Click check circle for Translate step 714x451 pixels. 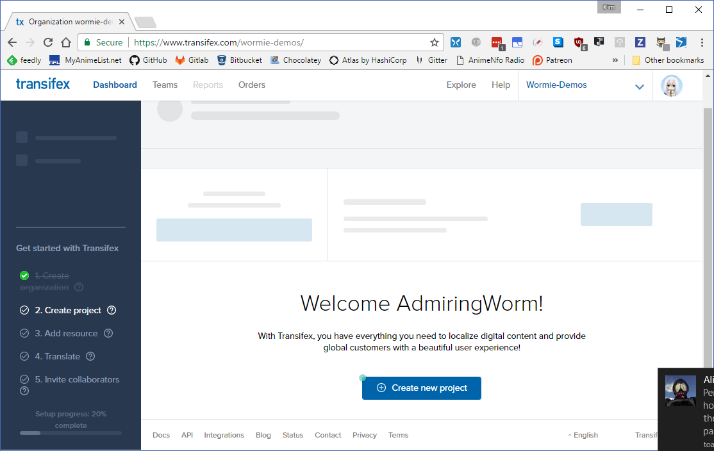[x=24, y=356]
